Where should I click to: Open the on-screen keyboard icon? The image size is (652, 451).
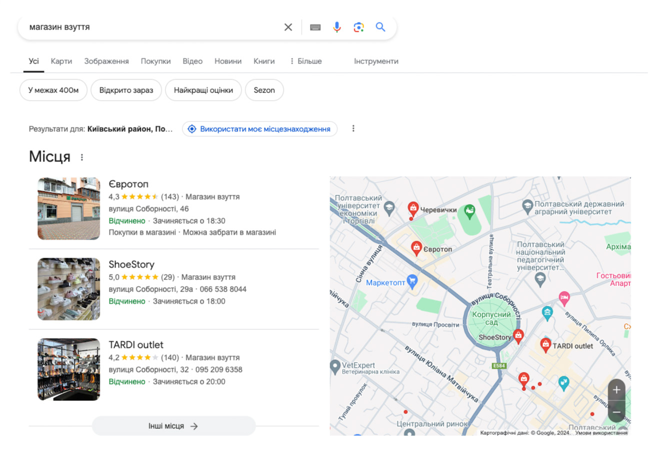point(315,27)
